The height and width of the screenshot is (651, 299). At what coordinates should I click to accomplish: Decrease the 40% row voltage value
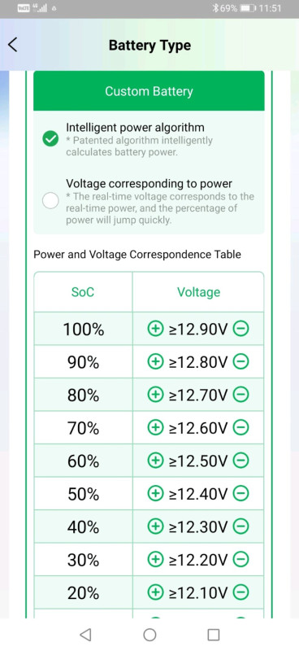pyautogui.click(x=241, y=526)
